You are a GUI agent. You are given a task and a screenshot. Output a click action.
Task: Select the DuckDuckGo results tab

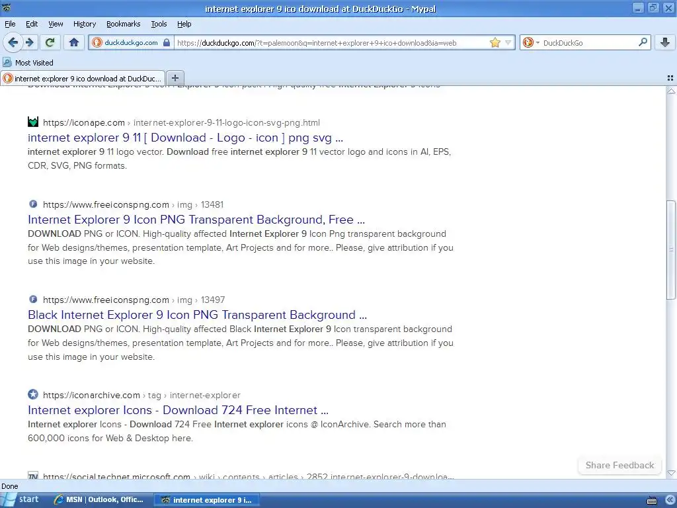click(x=83, y=78)
